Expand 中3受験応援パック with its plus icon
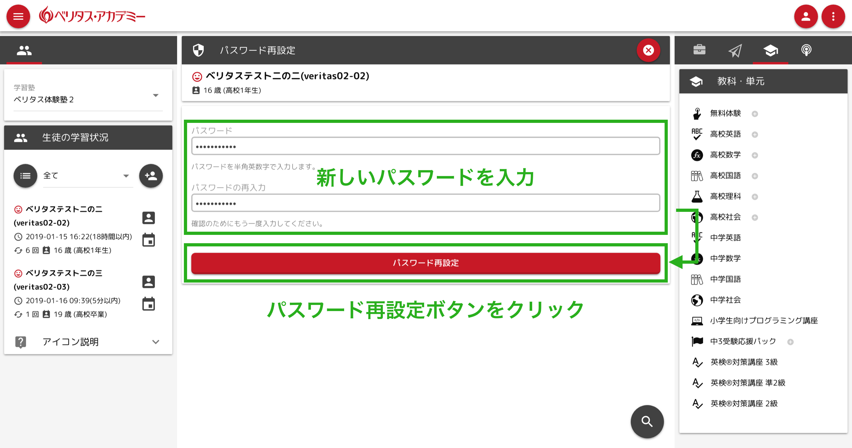The image size is (852, 448). click(791, 342)
